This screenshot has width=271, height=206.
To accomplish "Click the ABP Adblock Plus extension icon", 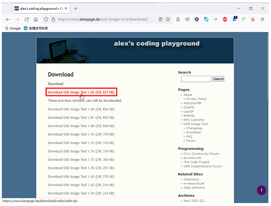I will 225,19.
